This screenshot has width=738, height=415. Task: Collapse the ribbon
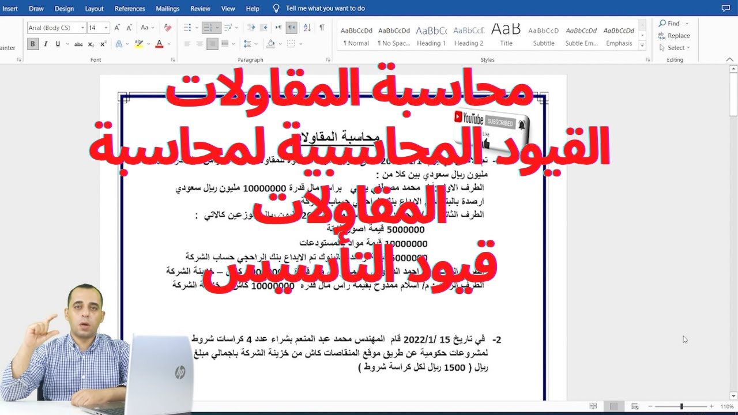coord(731,60)
